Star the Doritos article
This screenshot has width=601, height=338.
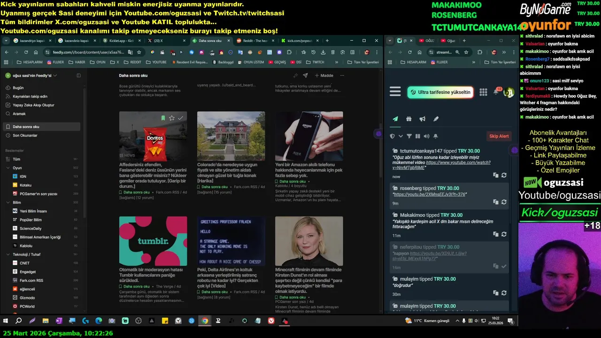coord(172,118)
